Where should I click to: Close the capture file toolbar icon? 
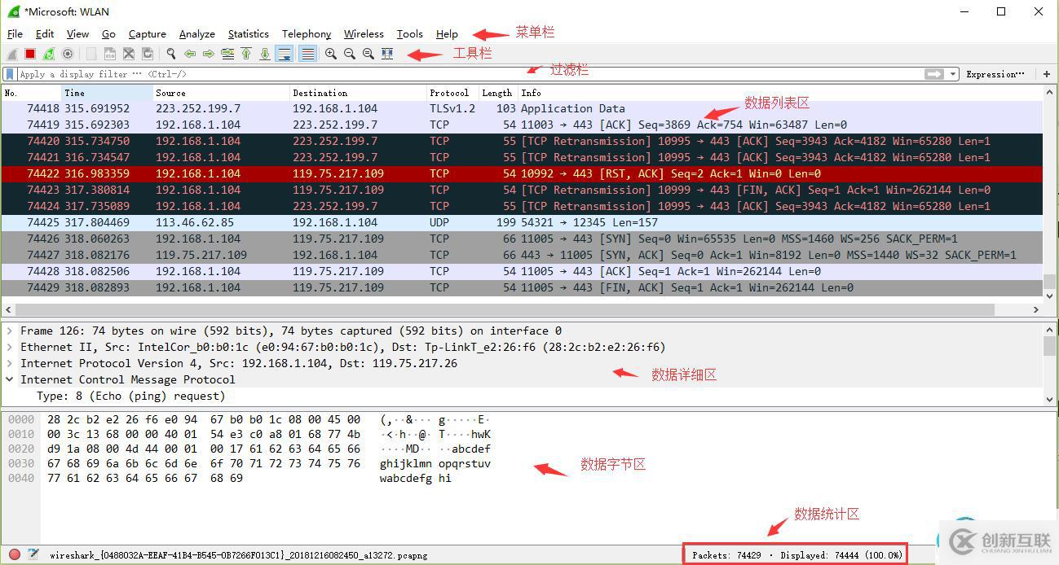coord(129,54)
